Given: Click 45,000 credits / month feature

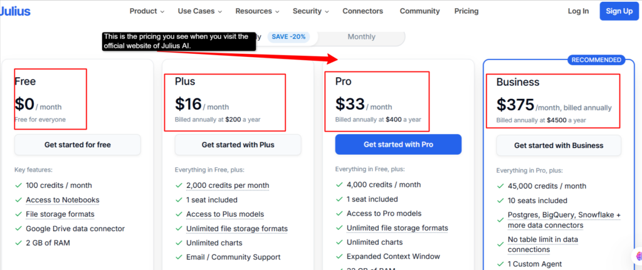Looking at the screenshot, I should tap(547, 186).
